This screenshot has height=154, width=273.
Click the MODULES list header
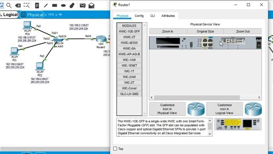(129, 26)
